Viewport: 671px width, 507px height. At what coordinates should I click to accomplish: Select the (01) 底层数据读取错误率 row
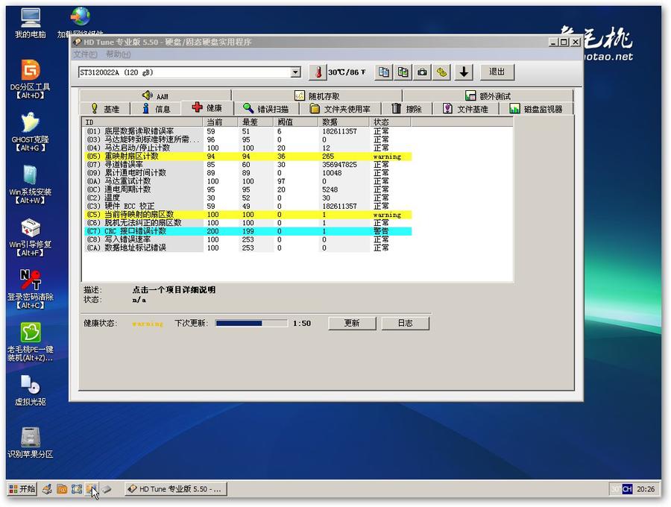tap(248, 131)
